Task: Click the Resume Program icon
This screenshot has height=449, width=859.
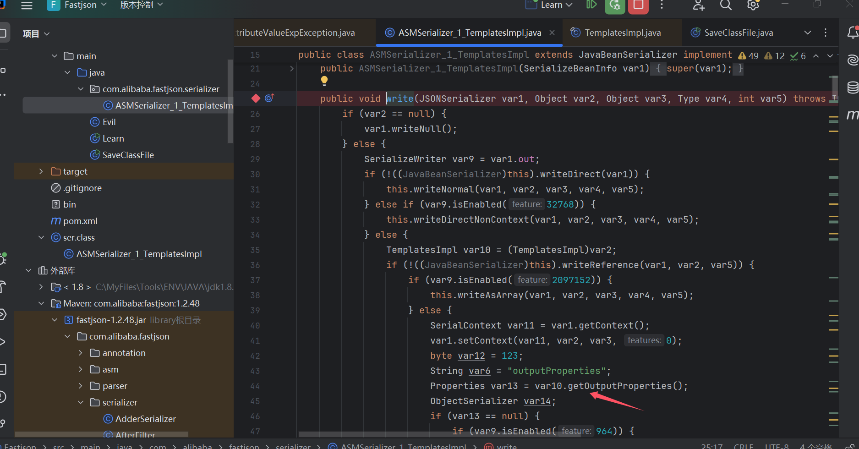Action: tap(591, 5)
